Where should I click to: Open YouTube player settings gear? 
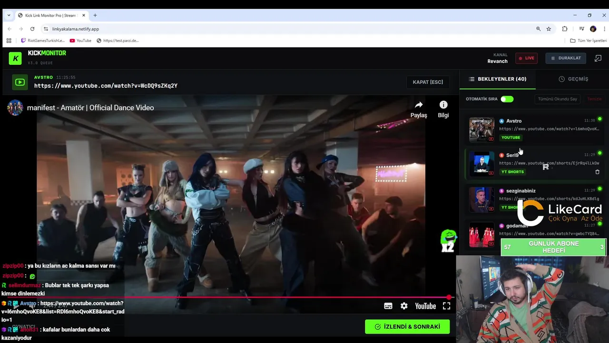pyautogui.click(x=404, y=306)
